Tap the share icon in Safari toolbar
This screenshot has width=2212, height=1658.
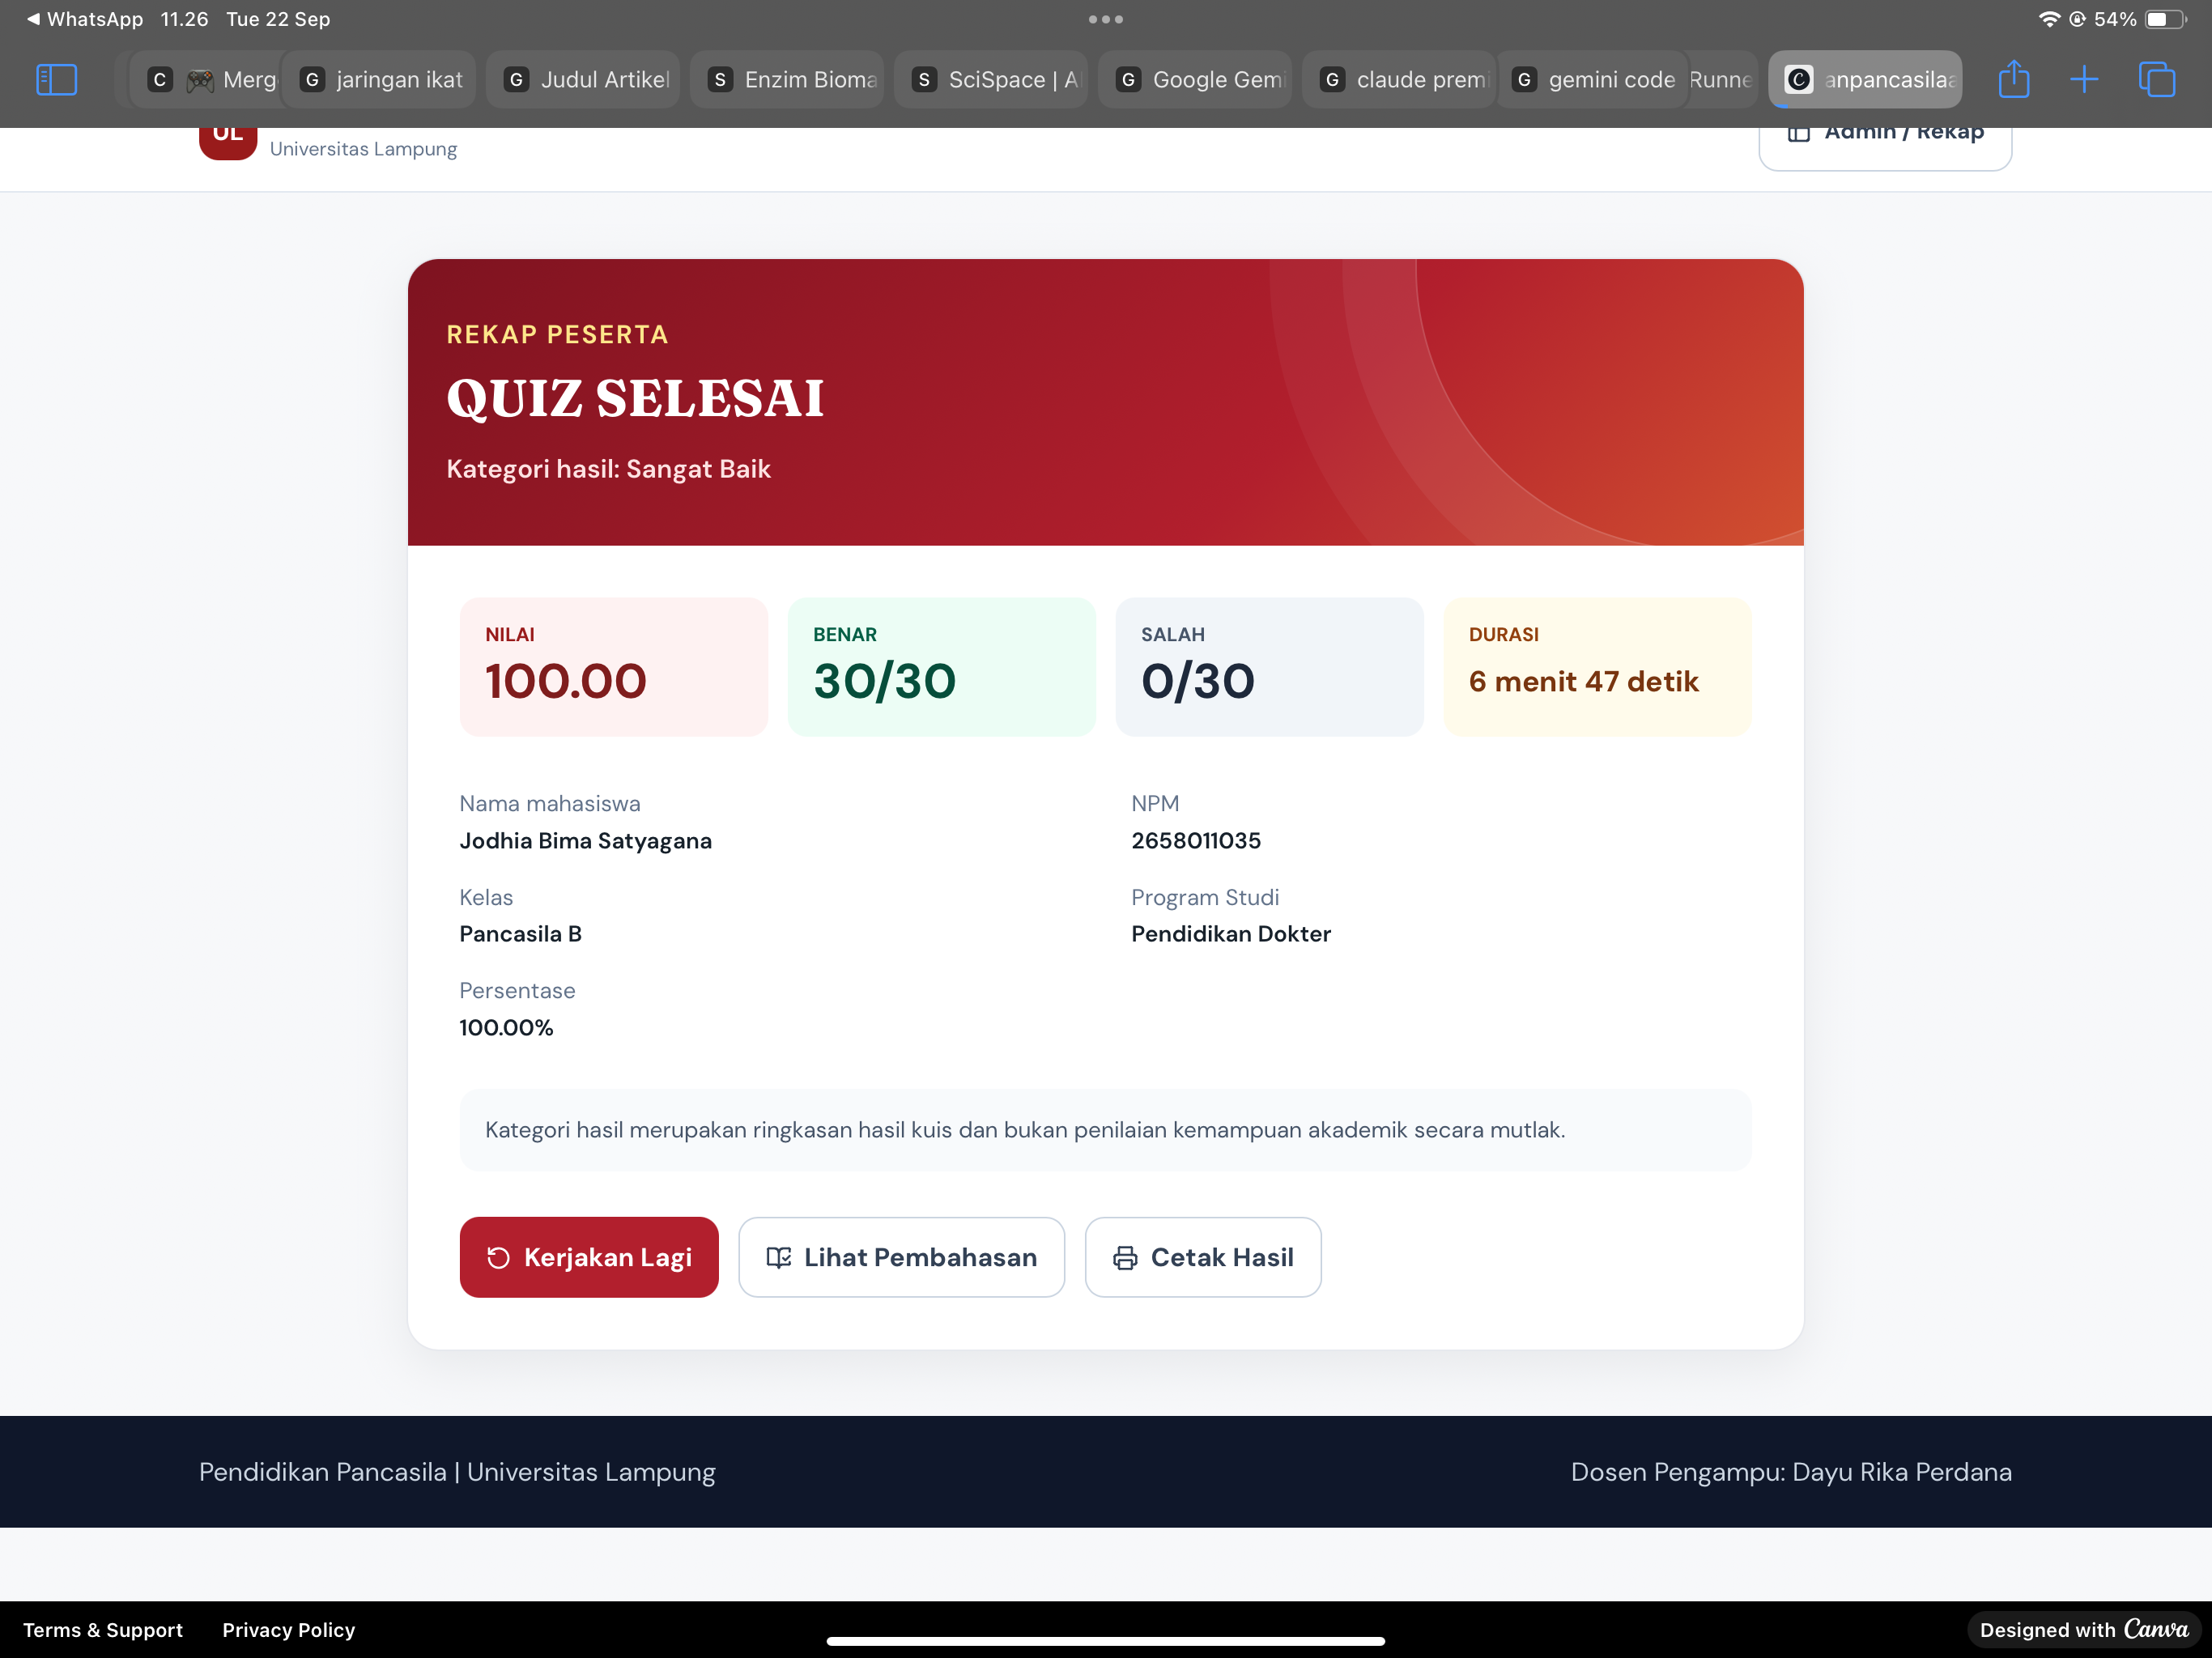click(x=2013, y=79)
